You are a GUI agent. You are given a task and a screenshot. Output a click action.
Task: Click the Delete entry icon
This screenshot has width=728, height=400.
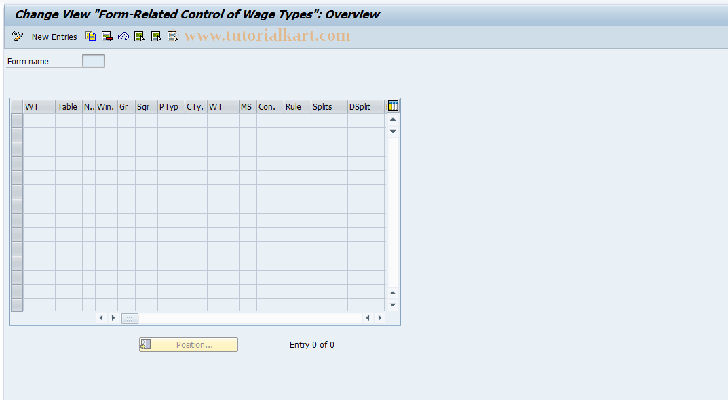coord(107,36)
